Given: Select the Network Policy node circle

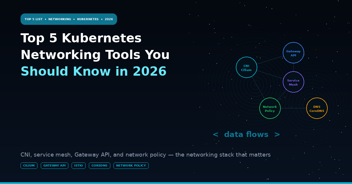Looking at the screenshot, I should coord(270,108).
